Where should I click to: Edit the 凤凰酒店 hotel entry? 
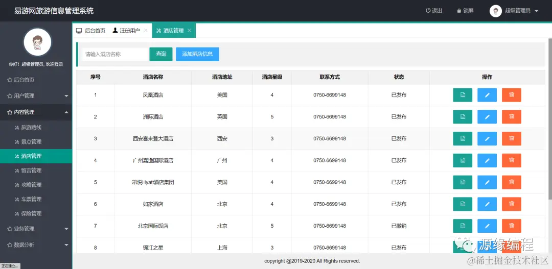487,95
